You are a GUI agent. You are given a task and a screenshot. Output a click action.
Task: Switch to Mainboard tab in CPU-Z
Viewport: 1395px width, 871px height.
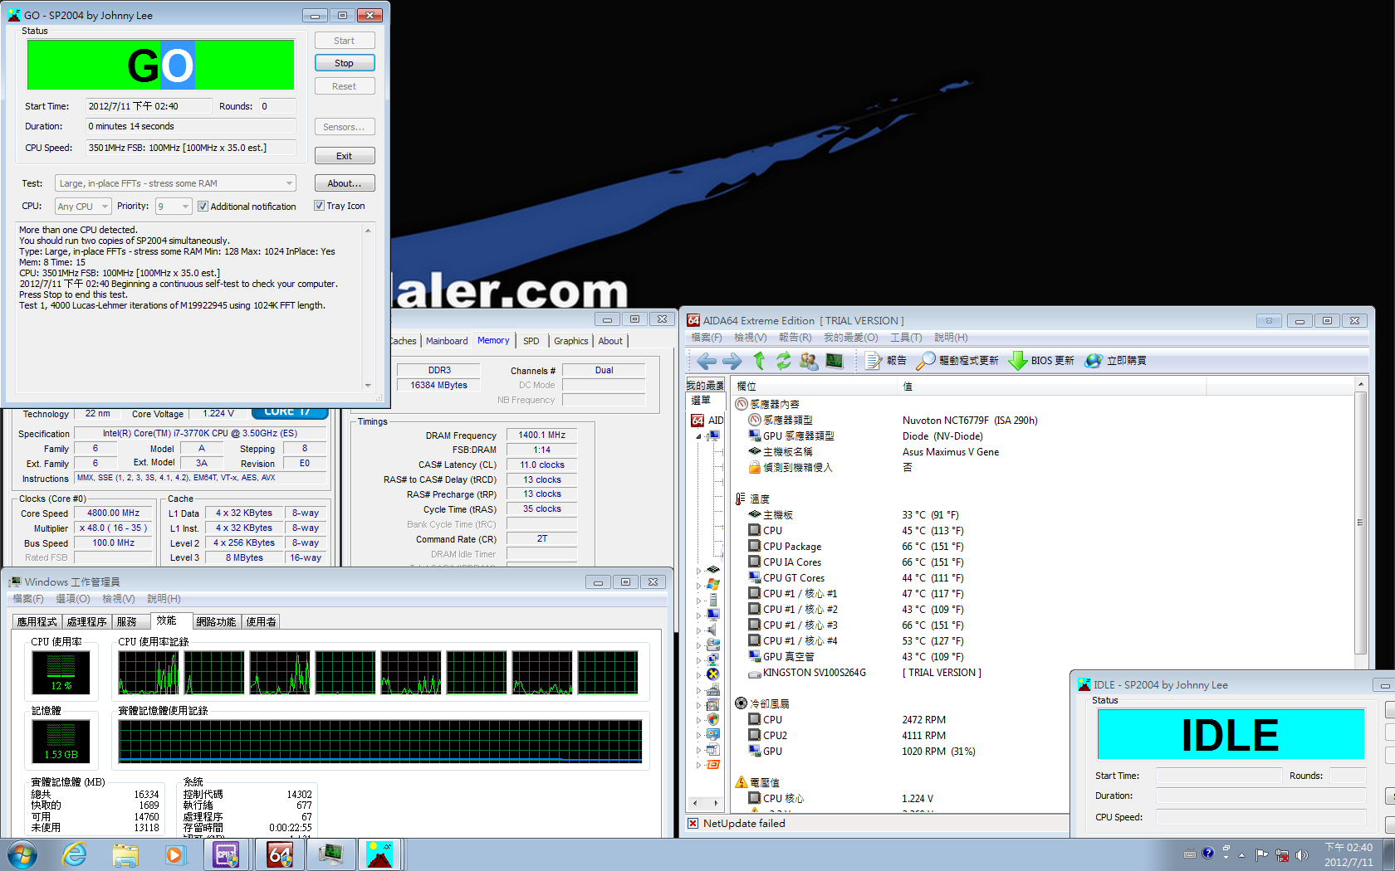[447, 341]
